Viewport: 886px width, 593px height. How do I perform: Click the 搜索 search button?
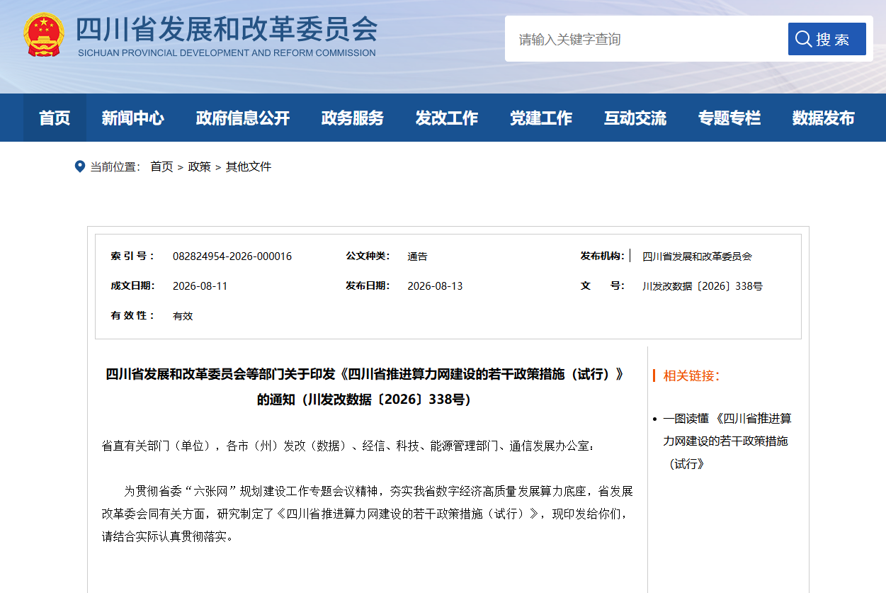pos(827,39)
